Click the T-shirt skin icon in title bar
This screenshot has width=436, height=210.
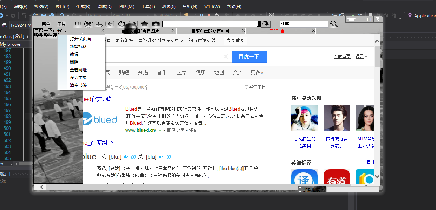tap(351, 19)
